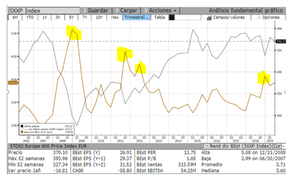The image size is (298, 180).
Task: Open Campos/valores chart icon
Action: click(x=209, y=18)
